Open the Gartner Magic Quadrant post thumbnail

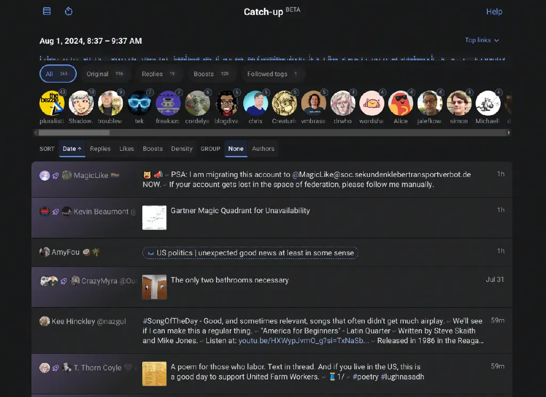(154, 217)
